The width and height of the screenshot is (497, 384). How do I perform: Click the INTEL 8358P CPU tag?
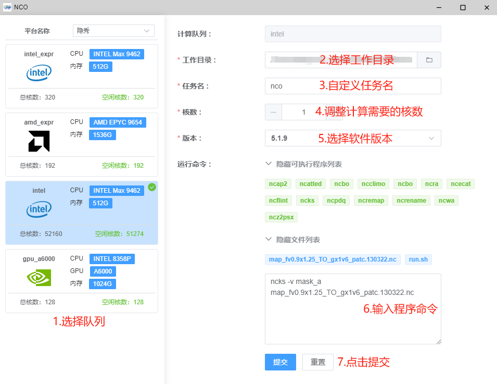tap(112, 258)
